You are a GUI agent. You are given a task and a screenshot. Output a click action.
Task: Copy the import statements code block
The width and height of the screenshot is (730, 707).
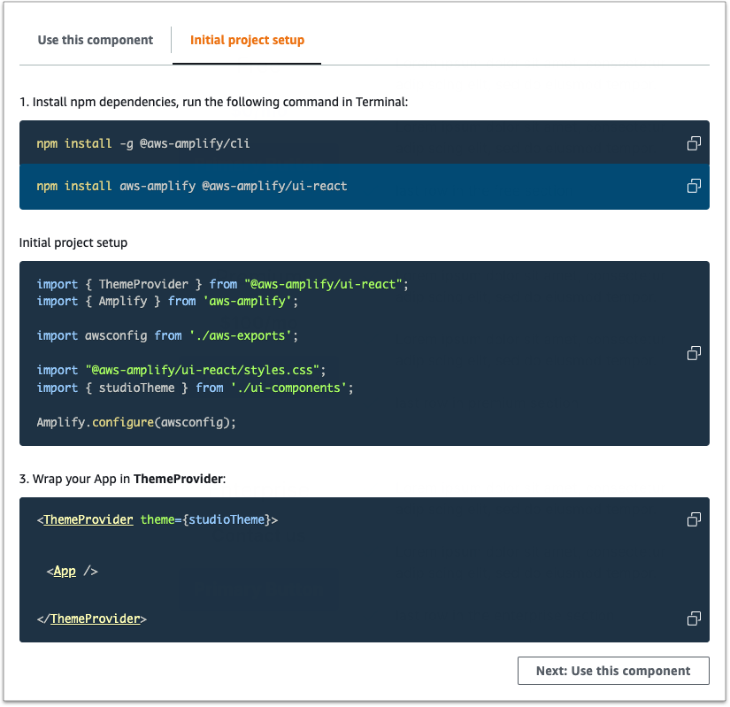[x=694, y=353]
